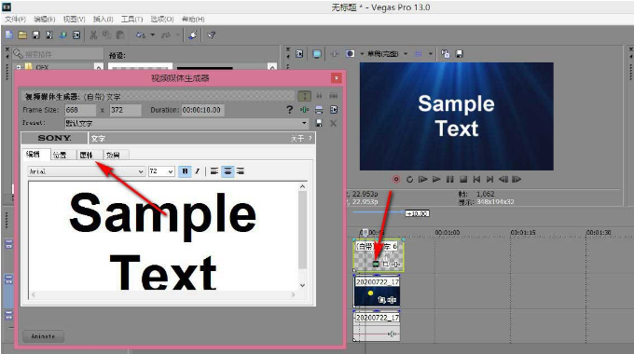Screen dimensions: 634x354
Task: Toggle italic text formatting
Action: tap(198, 171)
